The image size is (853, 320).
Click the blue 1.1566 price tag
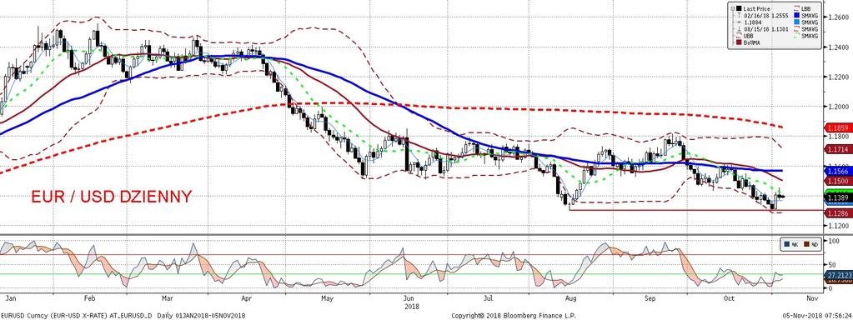coord(838,171)
